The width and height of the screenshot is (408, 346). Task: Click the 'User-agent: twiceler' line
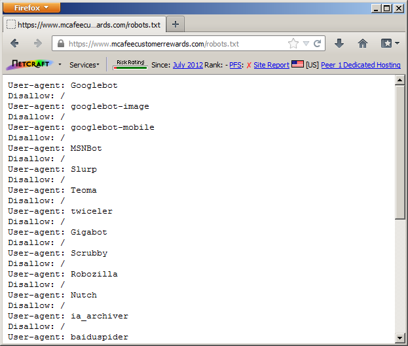point(60,211)
